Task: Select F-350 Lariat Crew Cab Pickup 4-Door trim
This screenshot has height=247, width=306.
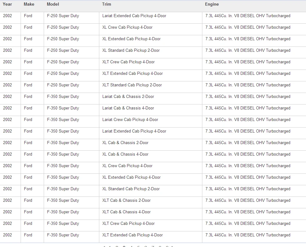Action: [130, 119]
